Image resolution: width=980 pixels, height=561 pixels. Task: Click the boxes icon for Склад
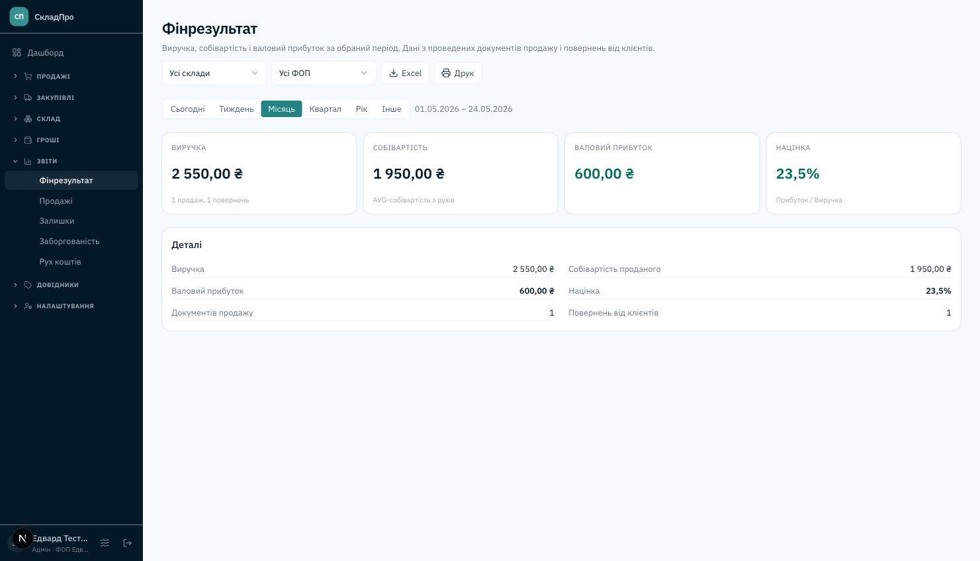pos(28,118)
